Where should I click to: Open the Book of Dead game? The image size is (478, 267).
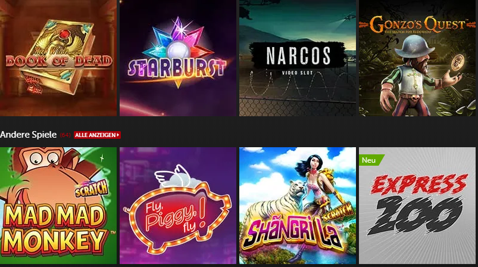58,58
